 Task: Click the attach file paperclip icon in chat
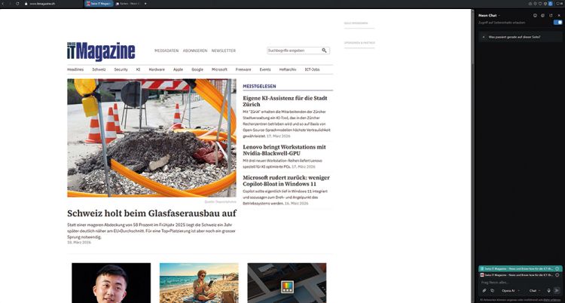tap(484, 290)
